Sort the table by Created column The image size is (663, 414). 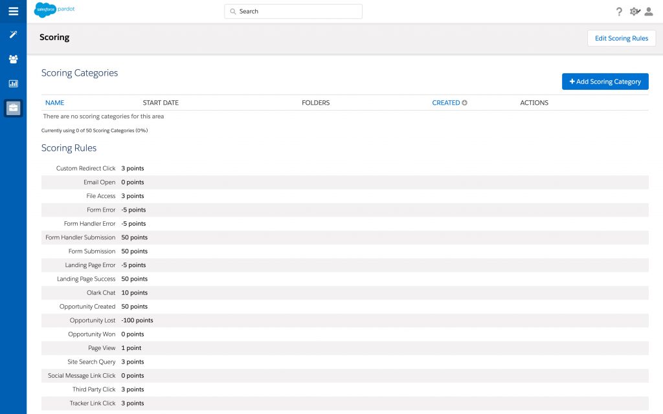[445, 103]
